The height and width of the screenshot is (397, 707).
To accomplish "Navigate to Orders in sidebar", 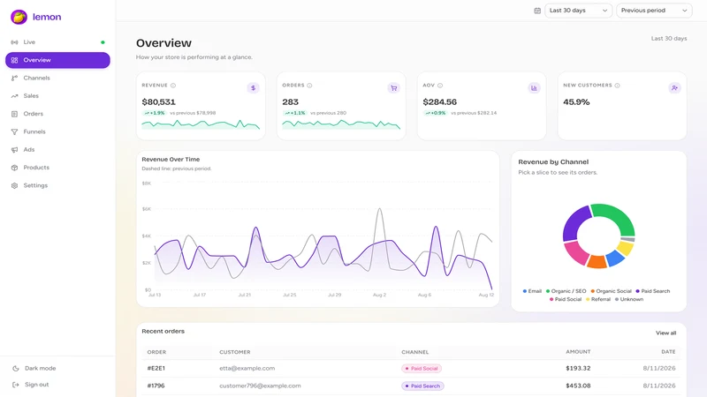I will point(57,114).
